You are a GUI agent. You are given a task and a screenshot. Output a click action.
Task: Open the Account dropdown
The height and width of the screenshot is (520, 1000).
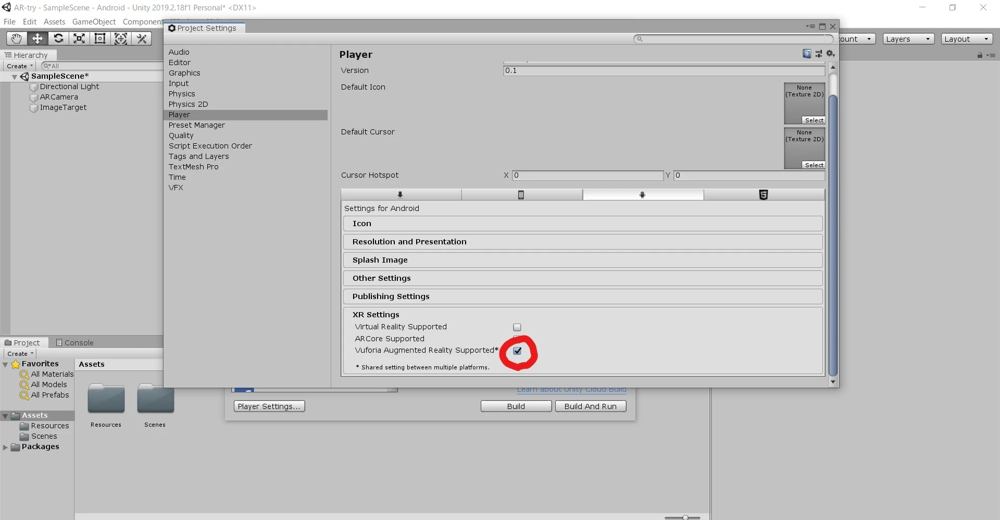pos(857,39)
